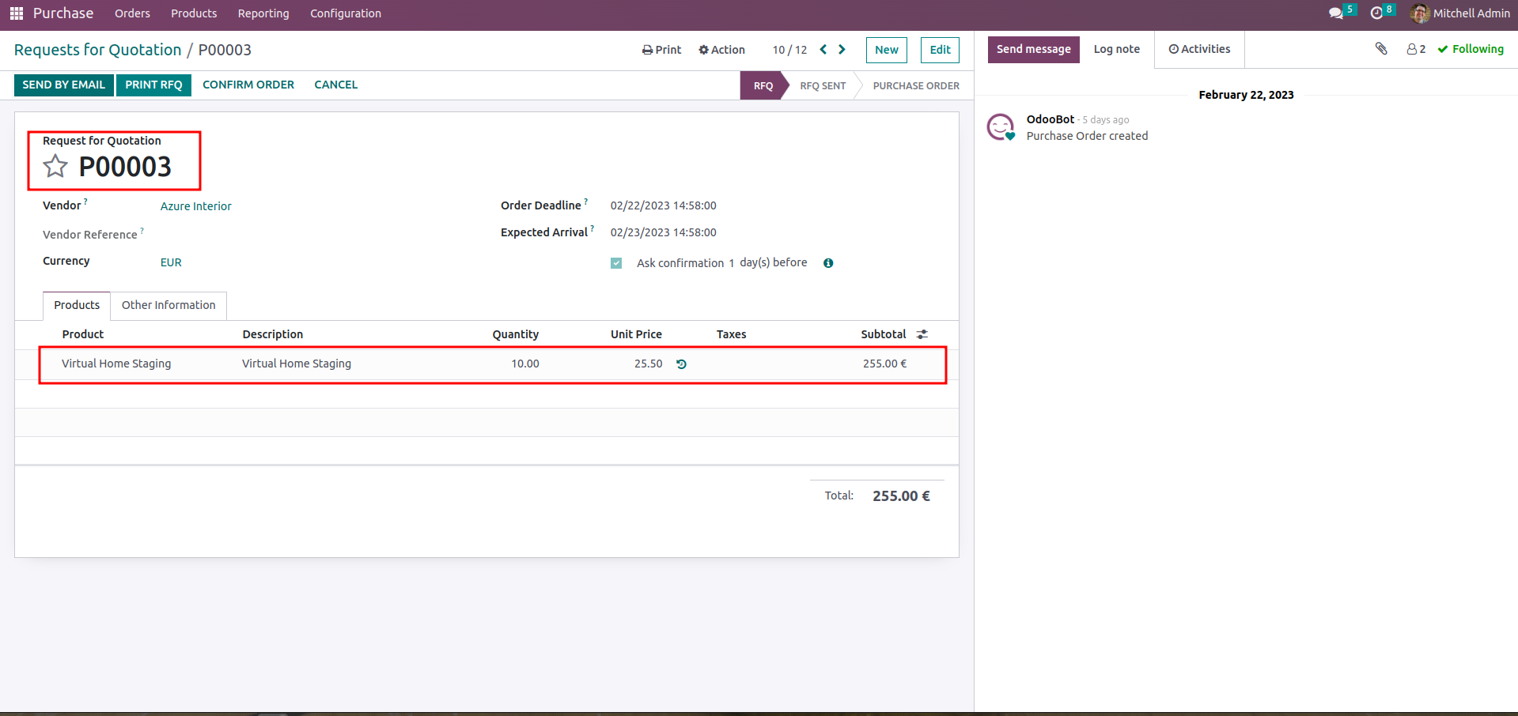
Task: Click the unit price value 25.50
Action: click(x=649, y=364)
